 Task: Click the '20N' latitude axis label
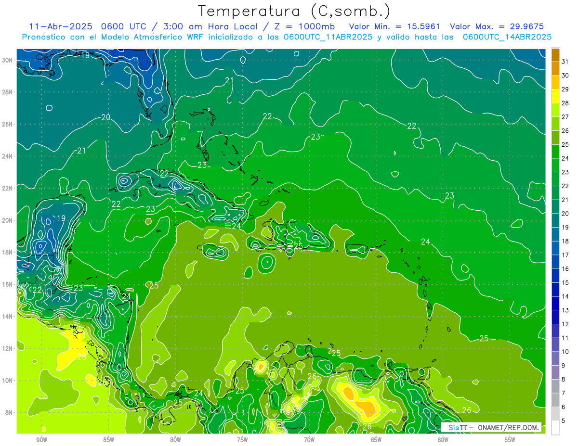[8, 220]
